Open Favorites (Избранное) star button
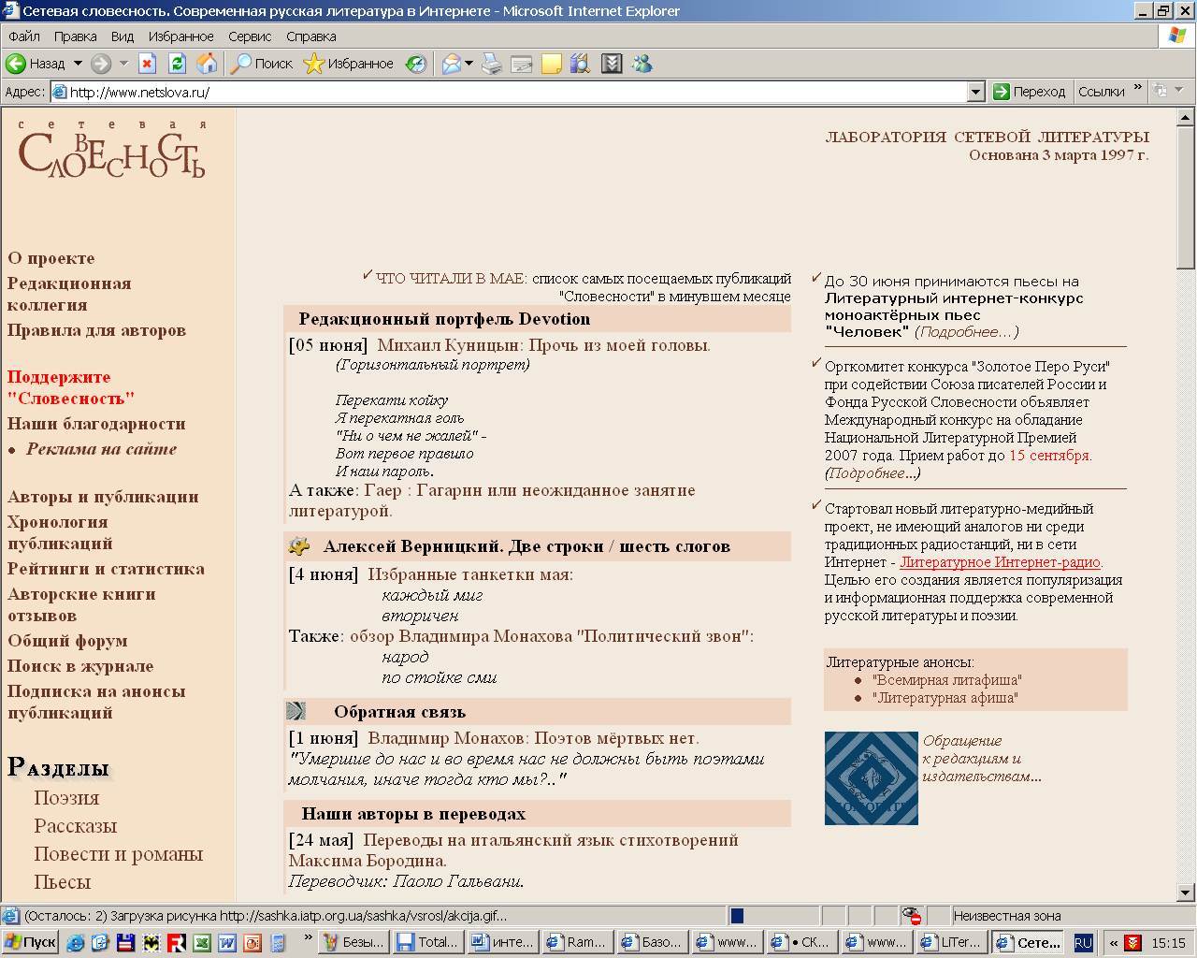 349,64
